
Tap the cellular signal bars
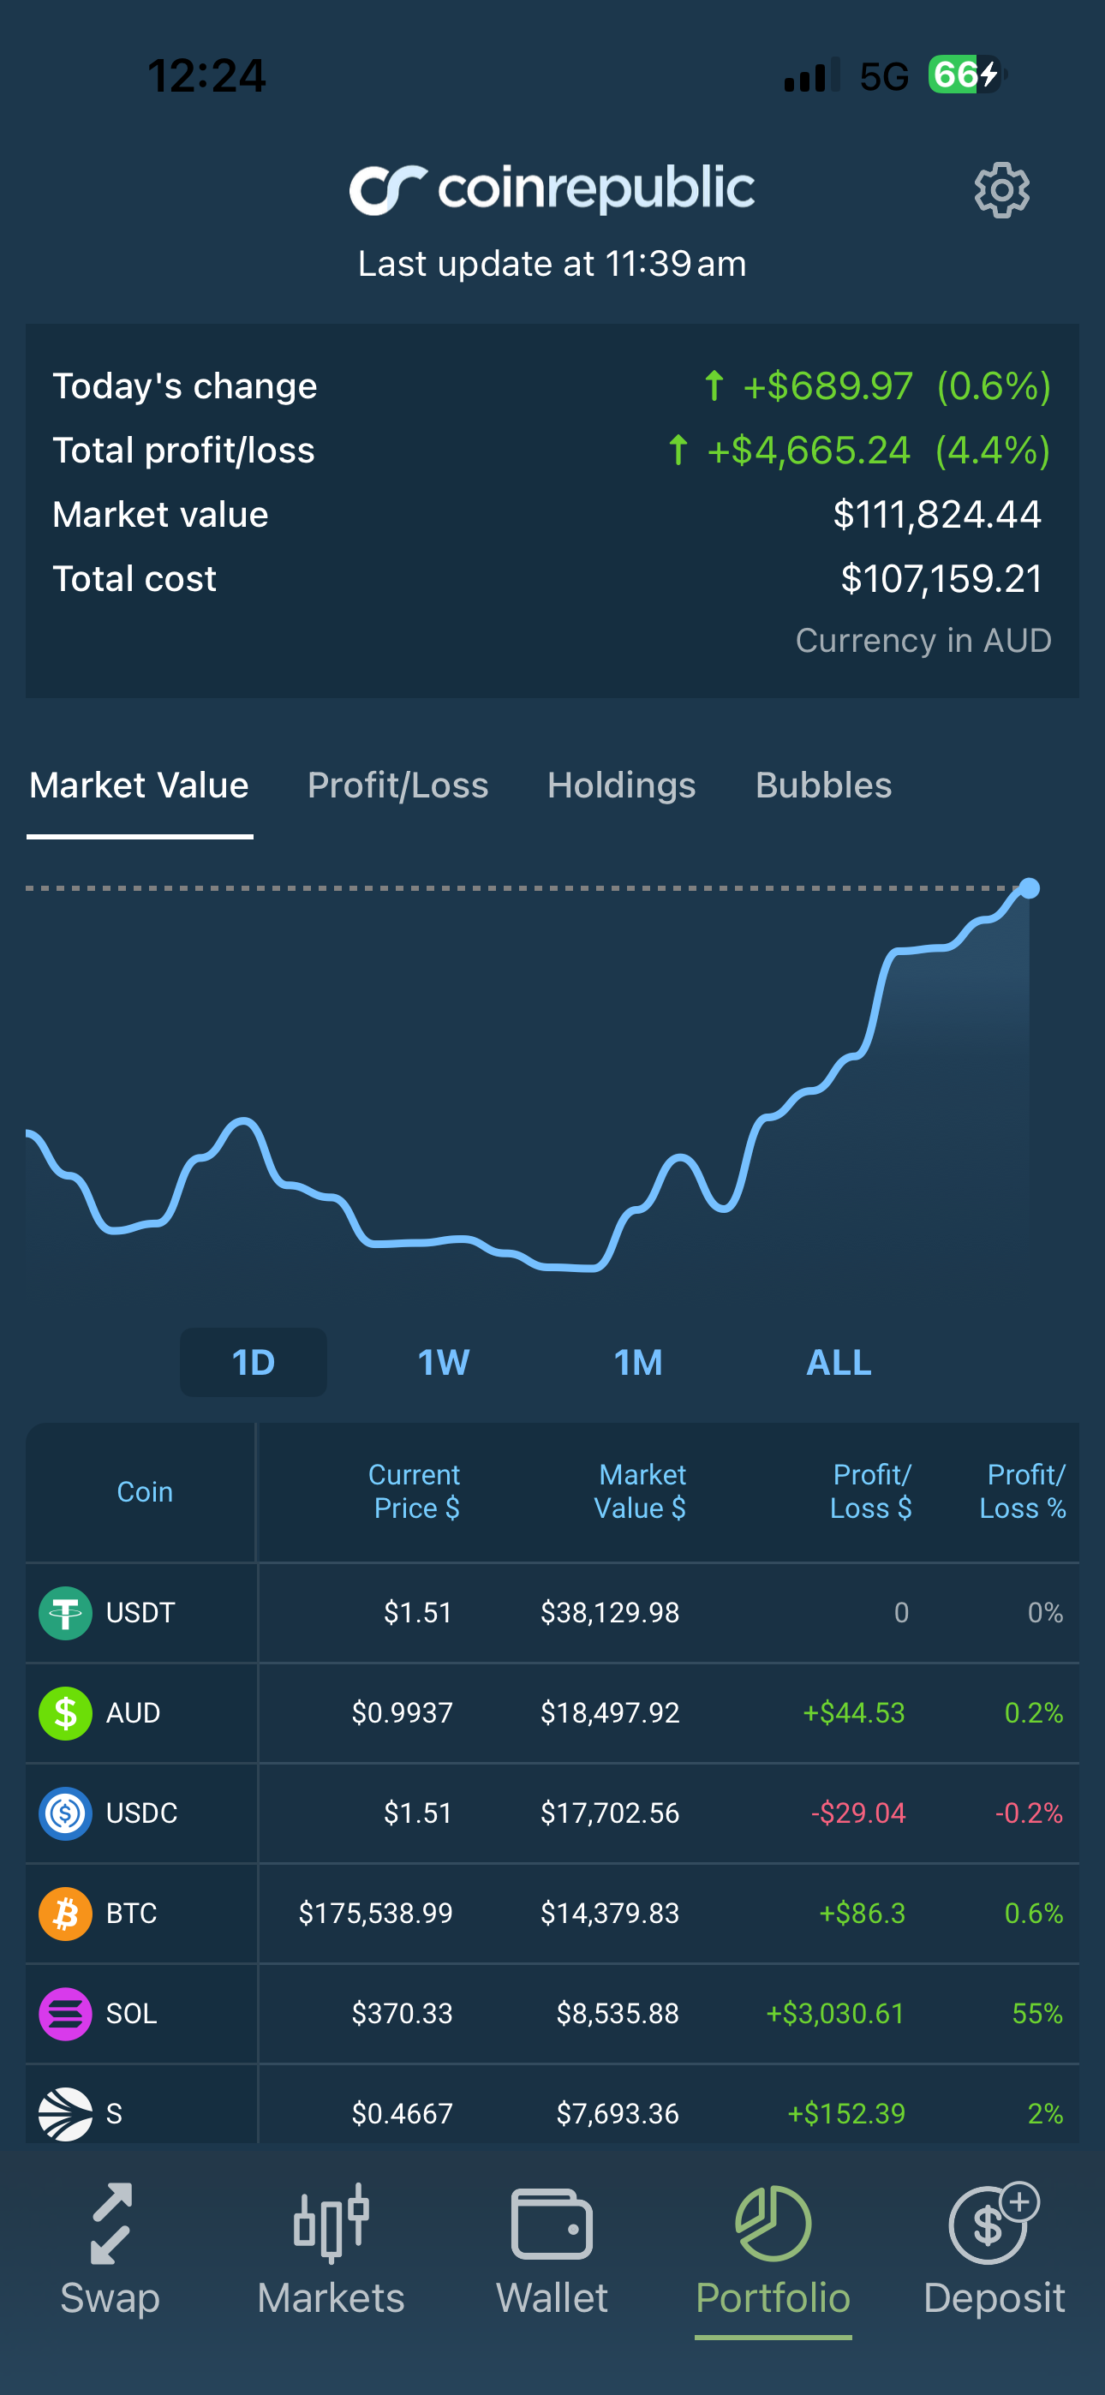(812, 75)
